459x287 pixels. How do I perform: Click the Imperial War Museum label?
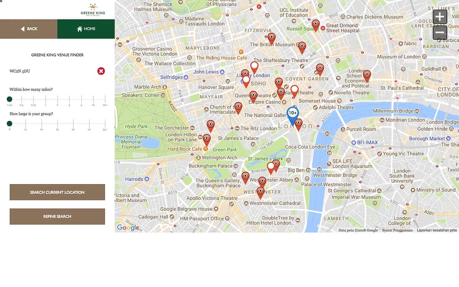(x=356, y=197)
